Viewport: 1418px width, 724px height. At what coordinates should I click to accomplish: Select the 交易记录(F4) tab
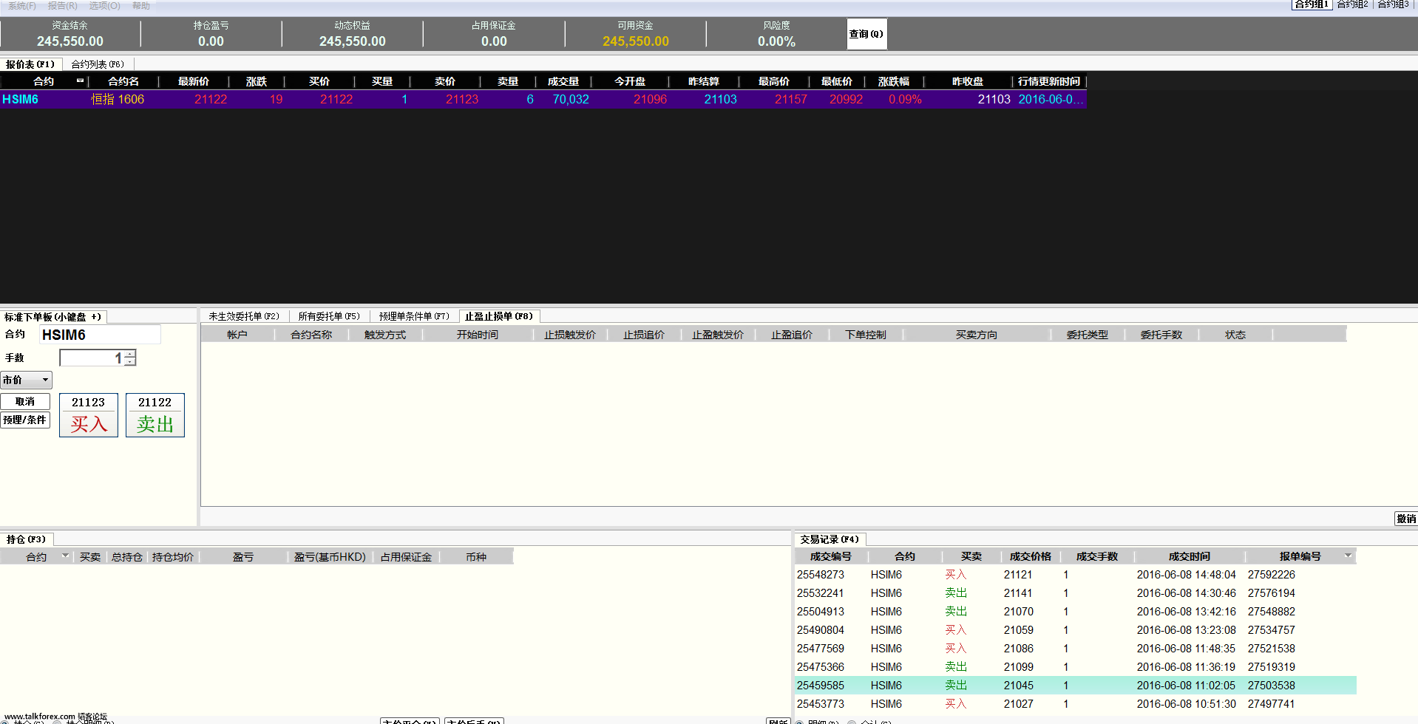[x=830, y=539]
